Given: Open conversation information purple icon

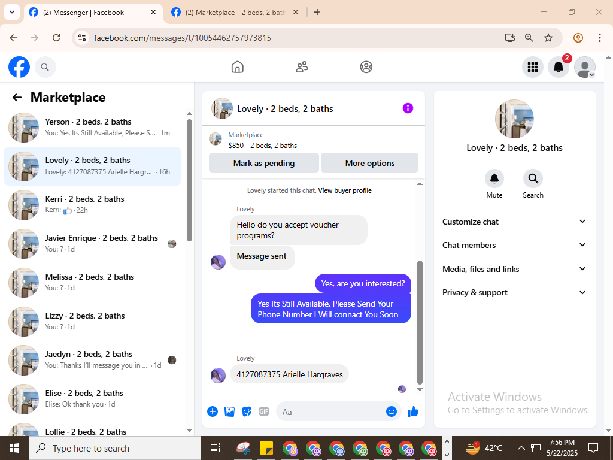Looking at the screenshot, I should tap(408, 108).
